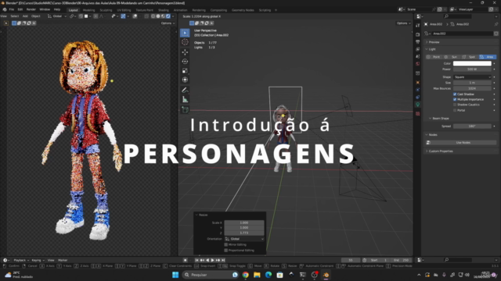
Task: Open the Render menu
Action: (x=31, y=9)
